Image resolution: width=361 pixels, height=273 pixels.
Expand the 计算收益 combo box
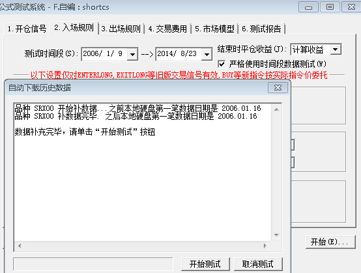(x=336, y=50)
